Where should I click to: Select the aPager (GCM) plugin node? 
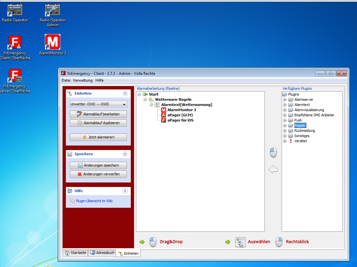(180, 115)
